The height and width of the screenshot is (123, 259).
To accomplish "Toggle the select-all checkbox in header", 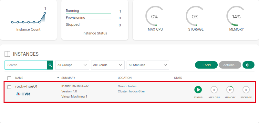I will pos(9,78).
